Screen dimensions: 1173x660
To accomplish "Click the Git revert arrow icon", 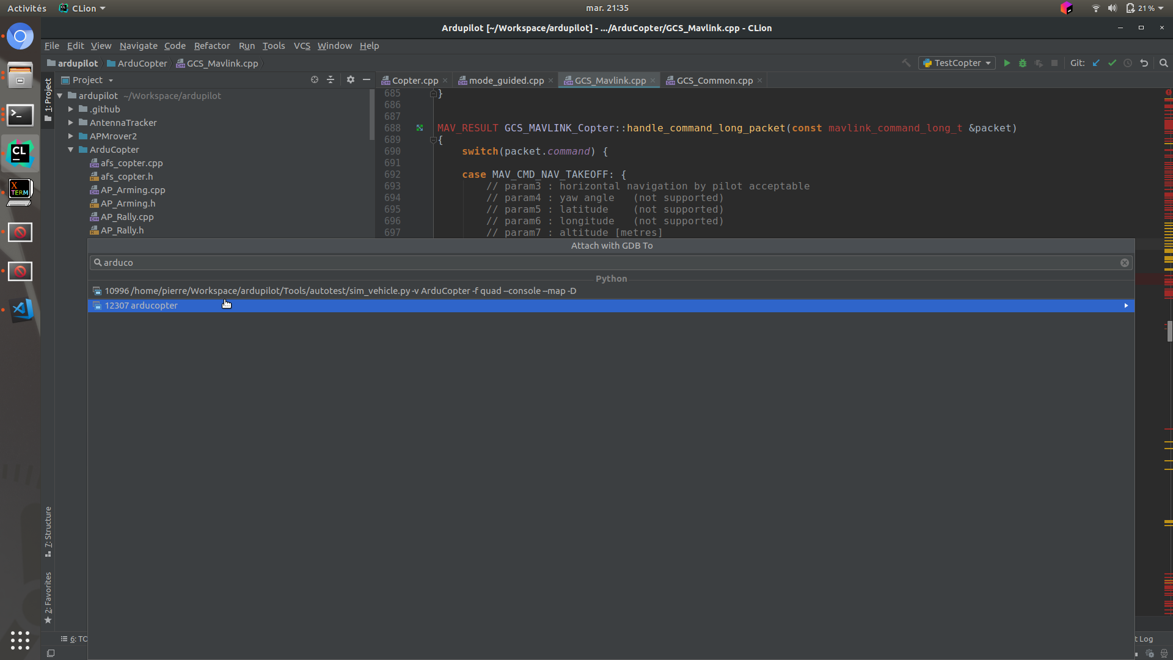I will tap(1144, 63).
